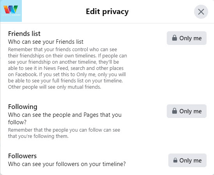Close the Edit privacy dialog
Image resolution: width=214 pixels, height=175 pixels.
[x=201, y=12]
